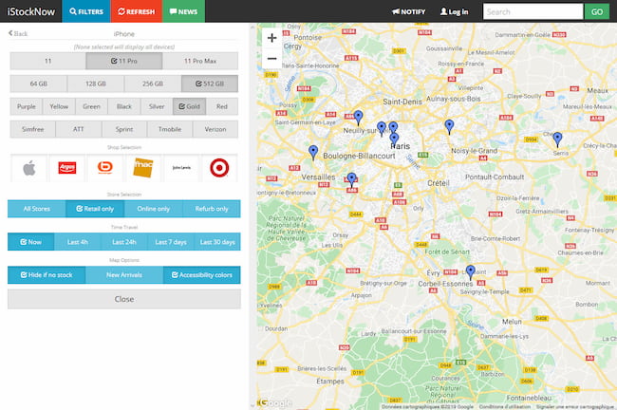Select Last 4h time travel

[78, 242]
